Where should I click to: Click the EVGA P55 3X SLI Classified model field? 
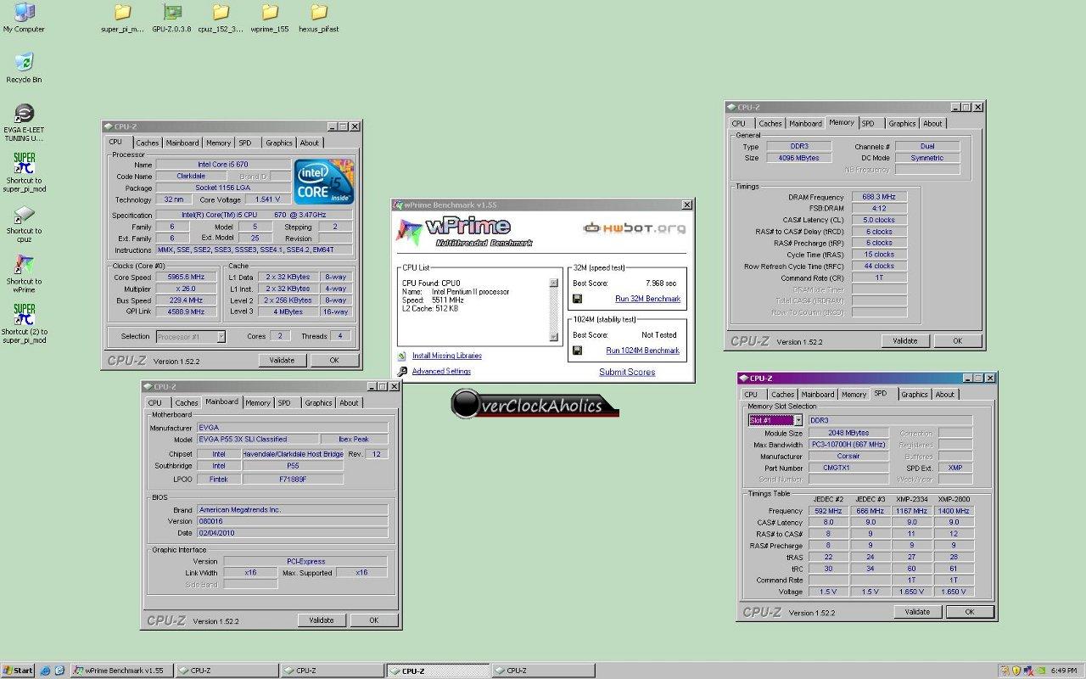click(x=256, y=439)
